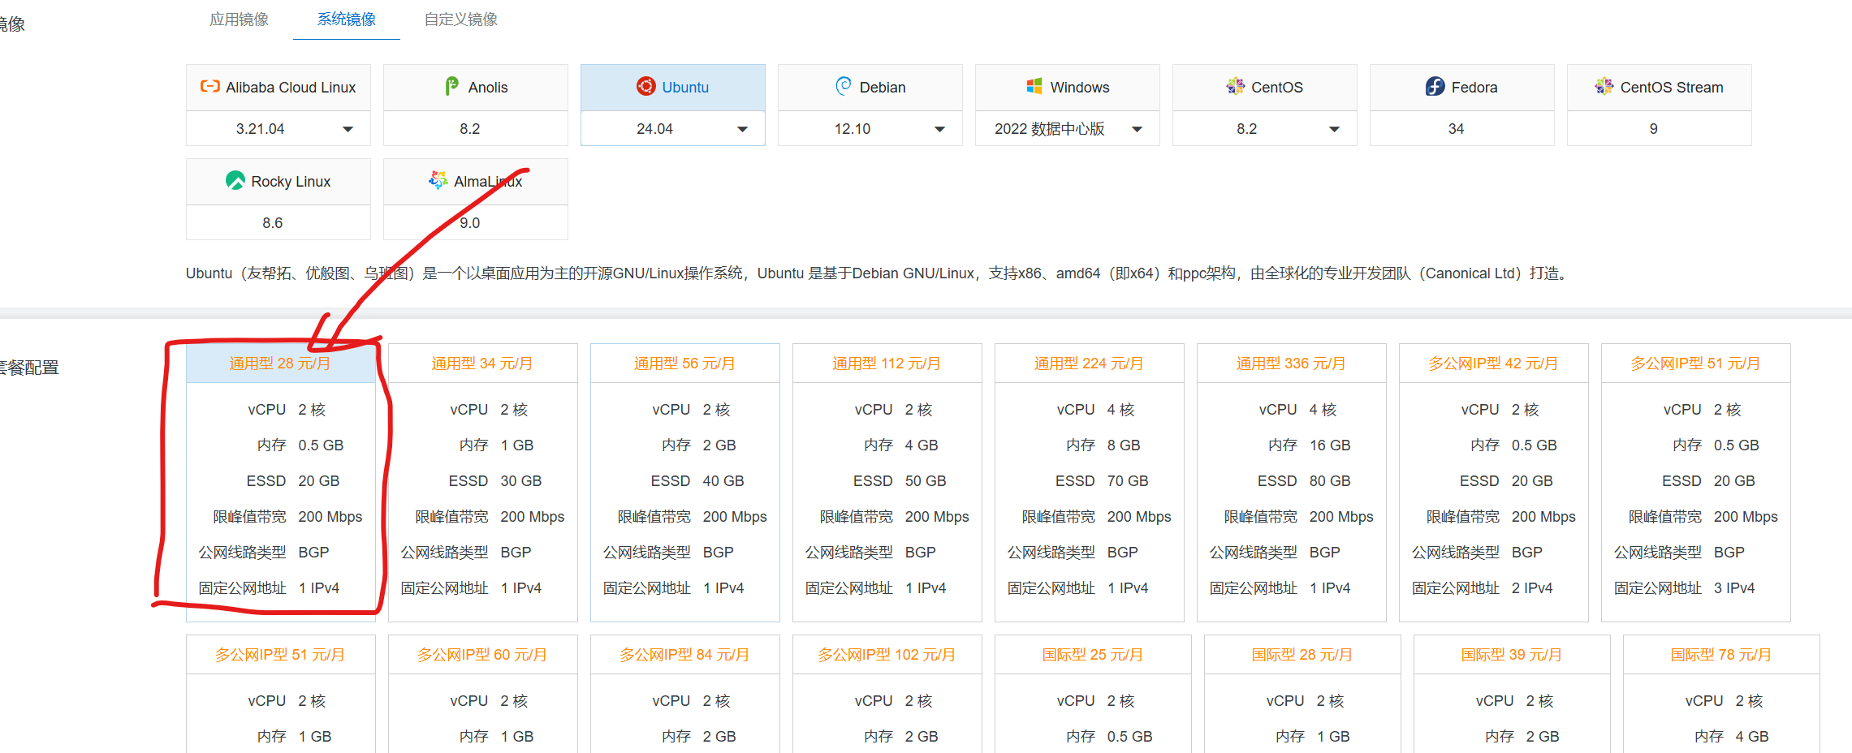Switch to 应用镜像 tab
Screen dimensions: 1852x753
coord(239,19)
